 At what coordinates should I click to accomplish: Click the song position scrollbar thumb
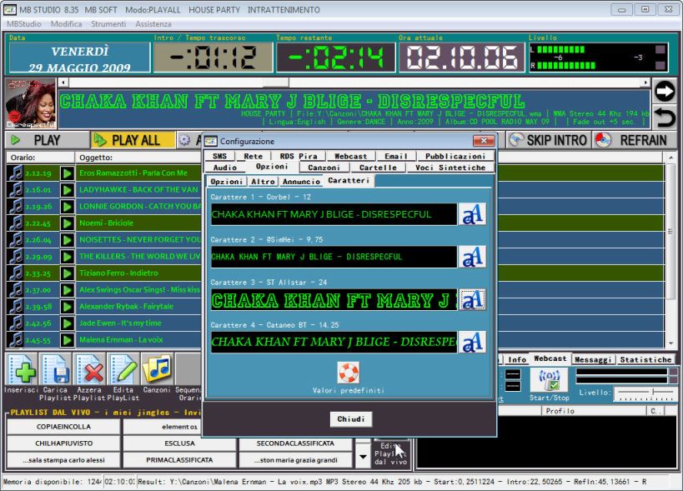tap(275, 83)
